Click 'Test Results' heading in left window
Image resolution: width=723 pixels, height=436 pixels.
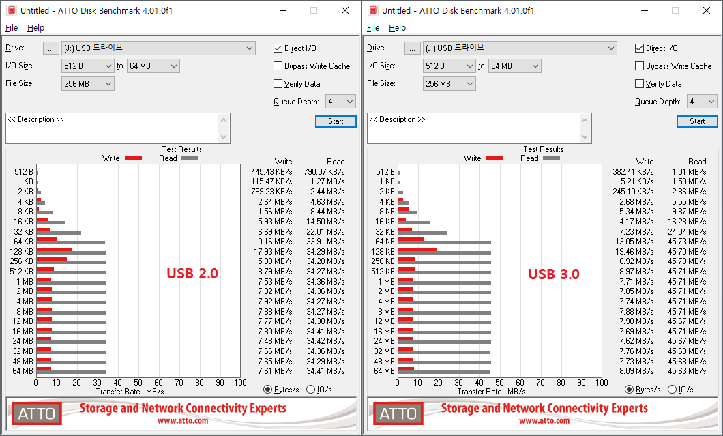[x=181, y=149]
